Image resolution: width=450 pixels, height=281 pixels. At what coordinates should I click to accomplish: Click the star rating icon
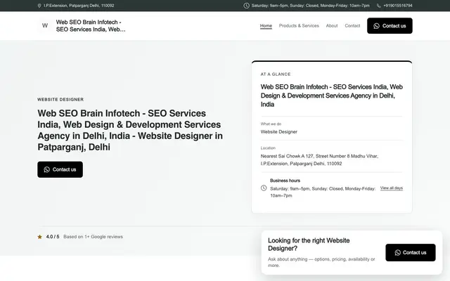click(39, 237)
